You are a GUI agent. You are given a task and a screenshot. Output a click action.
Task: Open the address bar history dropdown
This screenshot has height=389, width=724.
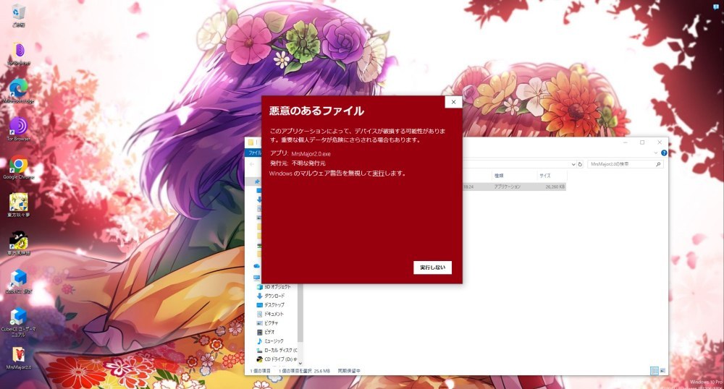coord(573,164)
